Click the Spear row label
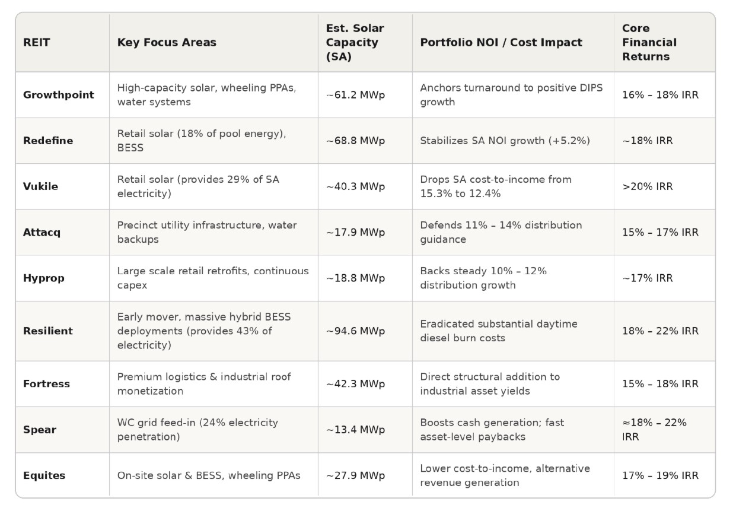The width and height of the screenshot is (733, 514). 40,430
